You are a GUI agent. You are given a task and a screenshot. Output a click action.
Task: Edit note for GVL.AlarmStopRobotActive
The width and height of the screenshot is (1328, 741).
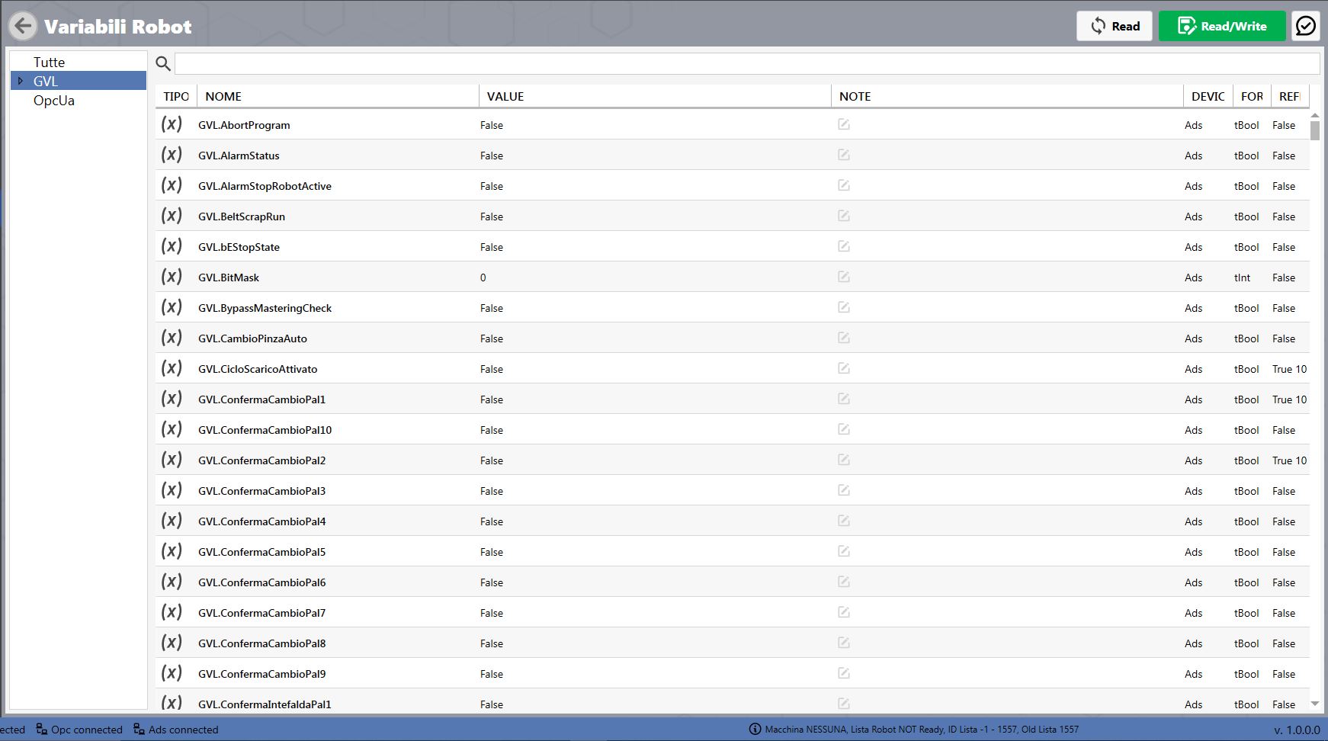pyautogui.click(x=844, y=185)
